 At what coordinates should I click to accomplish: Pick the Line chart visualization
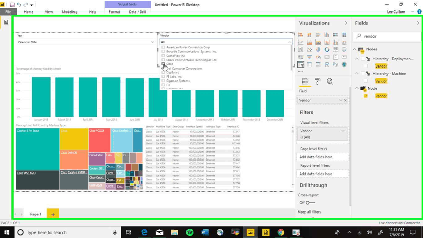[x=301, y=42]
